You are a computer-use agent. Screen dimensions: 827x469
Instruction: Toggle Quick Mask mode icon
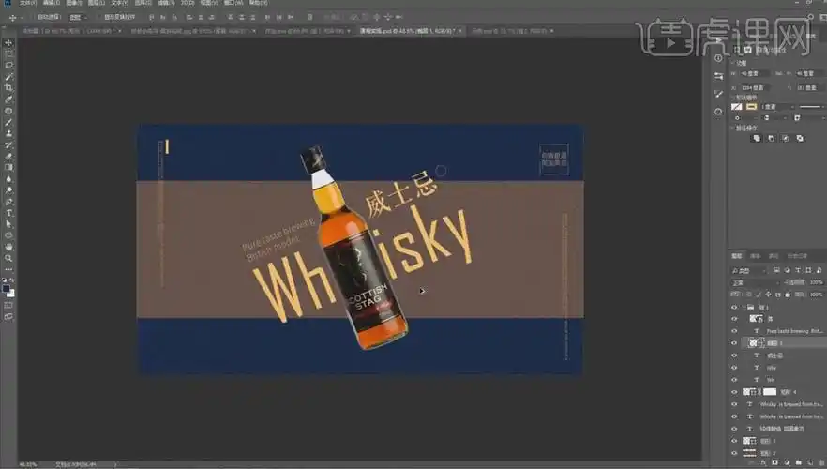coord(8,305)
